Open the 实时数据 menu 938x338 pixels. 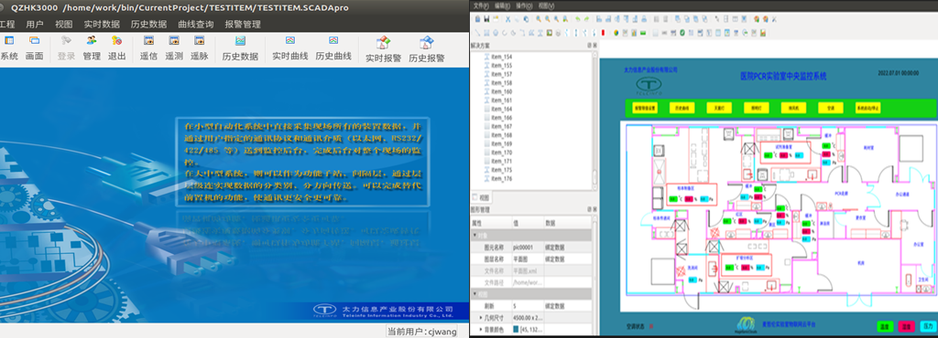click(102, 25)
